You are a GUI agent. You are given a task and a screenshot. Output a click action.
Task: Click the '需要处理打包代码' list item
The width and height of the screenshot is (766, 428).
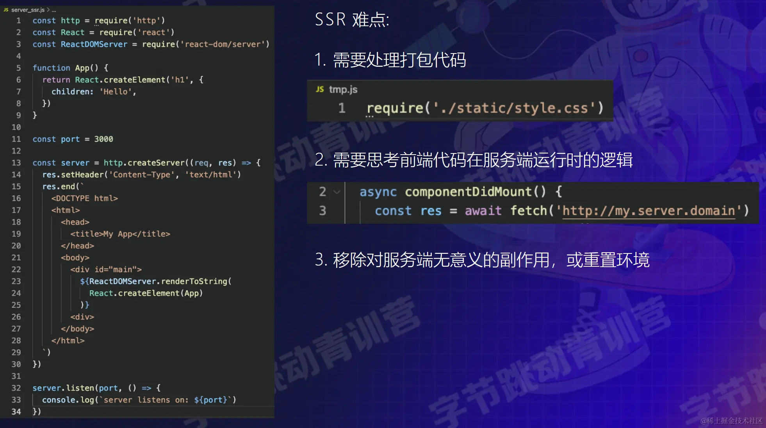click(x=399, y=60)
